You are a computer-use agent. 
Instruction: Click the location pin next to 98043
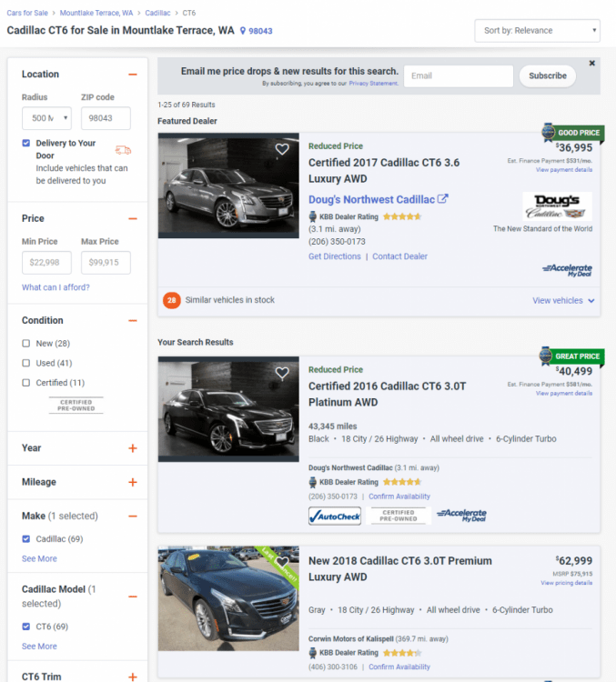click(x=243, y=31)
